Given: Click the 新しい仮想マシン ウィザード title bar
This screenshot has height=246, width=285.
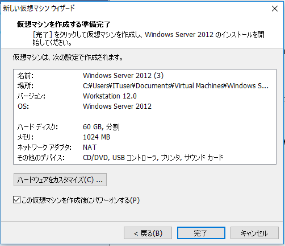Looking at the screenshot, I should (x=132, y=9).
